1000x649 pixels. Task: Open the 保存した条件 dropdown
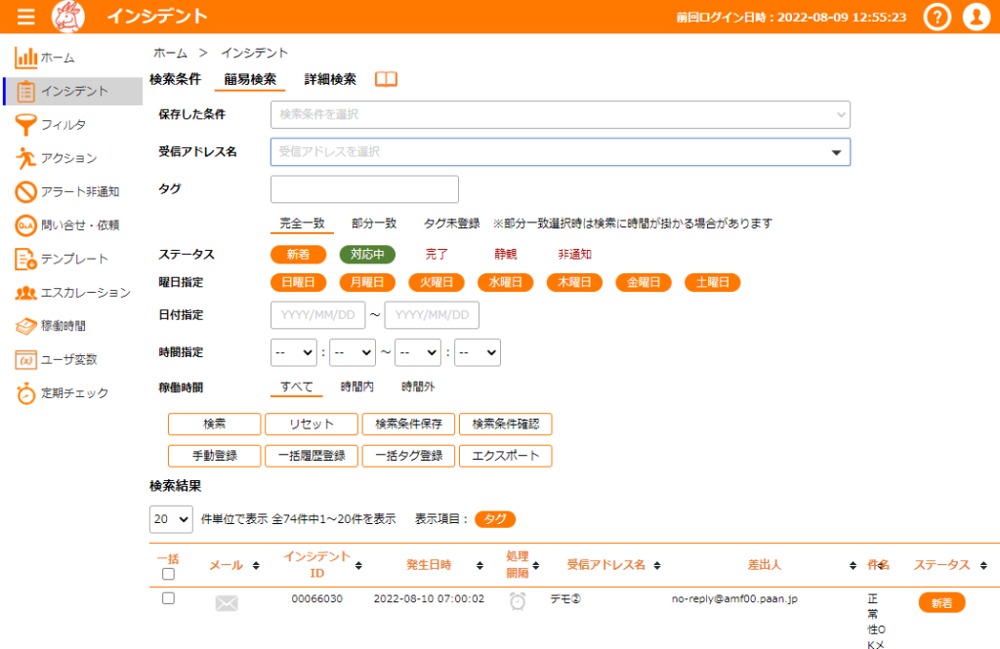tap(560, 115)
